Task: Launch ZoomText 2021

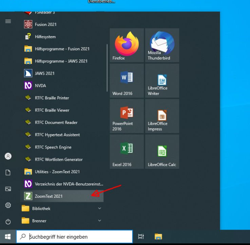Action: tap(62, 196)
